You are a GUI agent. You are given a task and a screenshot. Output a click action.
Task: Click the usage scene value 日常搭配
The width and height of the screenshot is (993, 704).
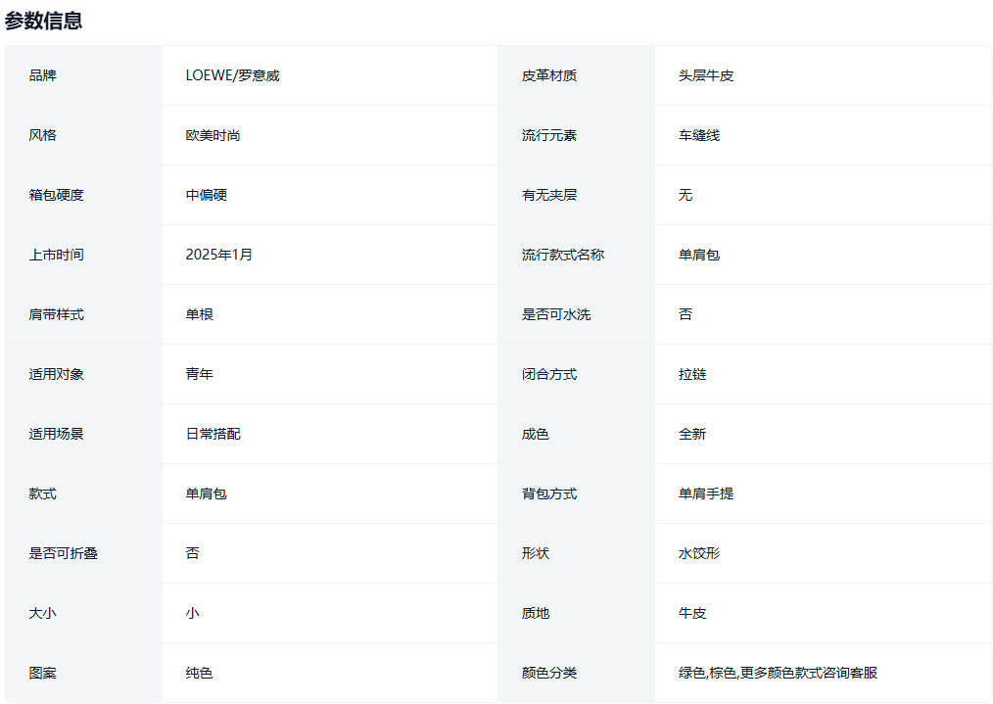[213, 434]
